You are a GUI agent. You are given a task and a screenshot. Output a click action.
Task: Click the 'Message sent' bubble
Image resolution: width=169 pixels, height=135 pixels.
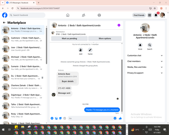64,93
